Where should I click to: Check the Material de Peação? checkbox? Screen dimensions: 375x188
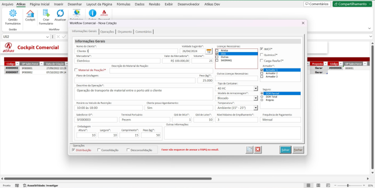[76, 70]
